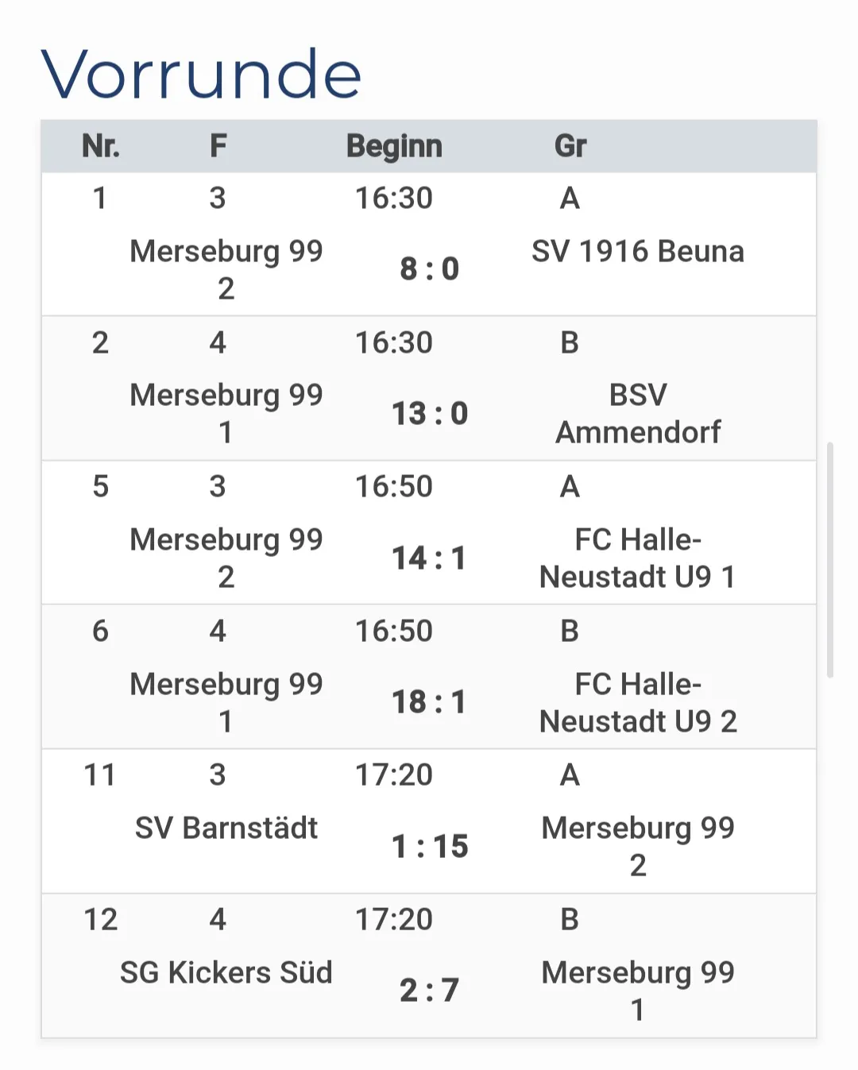Click the F column header
The height and width of the screenshot is (1070, 858).
point(218,146)
